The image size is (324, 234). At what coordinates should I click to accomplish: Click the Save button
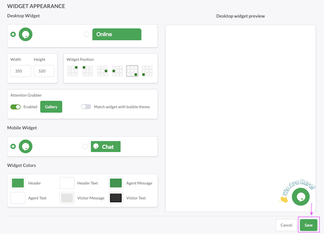[x=308, y=225]
